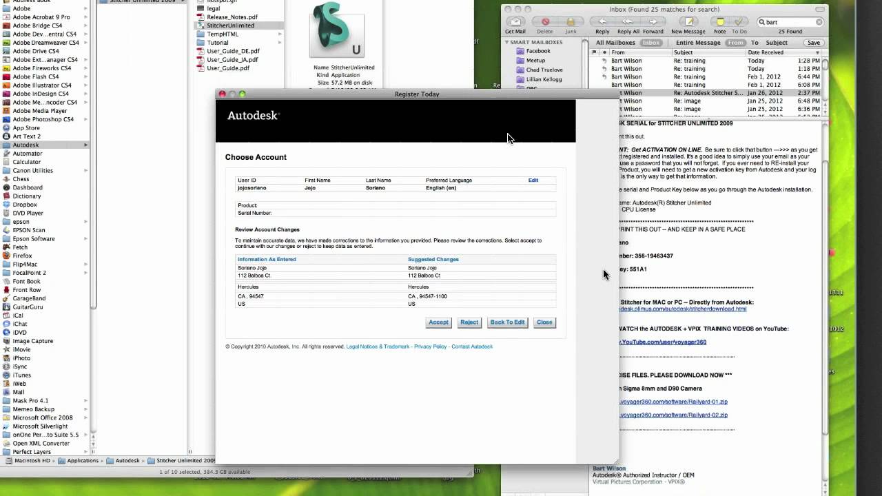
Task: Expand the TempHTML folder arrow
Action: click(279, 34)
